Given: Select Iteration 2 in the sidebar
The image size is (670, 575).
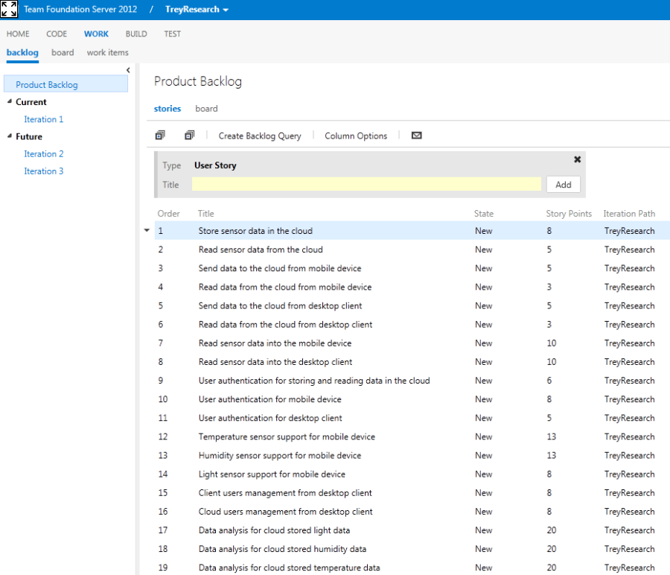Looking at the screenshot, I should click(43, 154).
